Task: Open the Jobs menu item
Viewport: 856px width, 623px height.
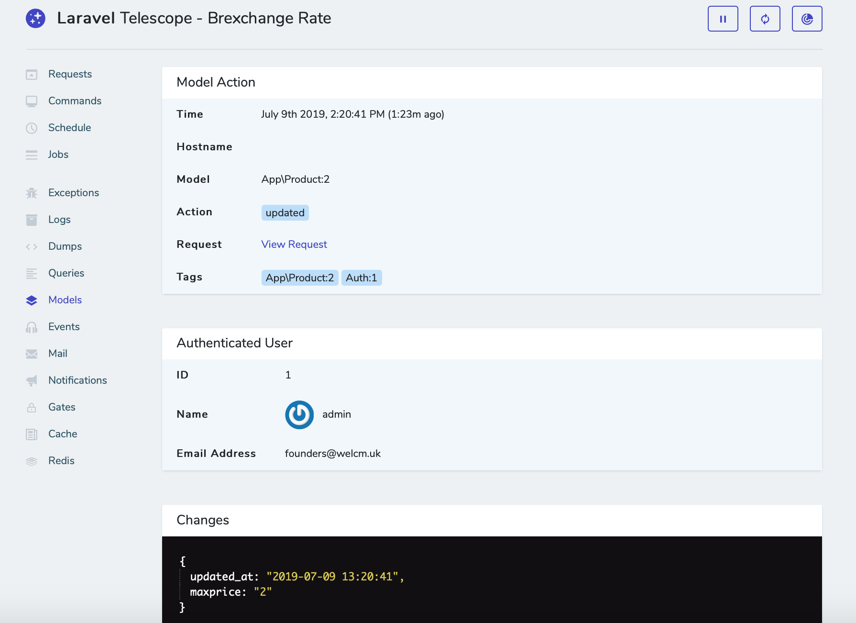Action: [58, 155]
